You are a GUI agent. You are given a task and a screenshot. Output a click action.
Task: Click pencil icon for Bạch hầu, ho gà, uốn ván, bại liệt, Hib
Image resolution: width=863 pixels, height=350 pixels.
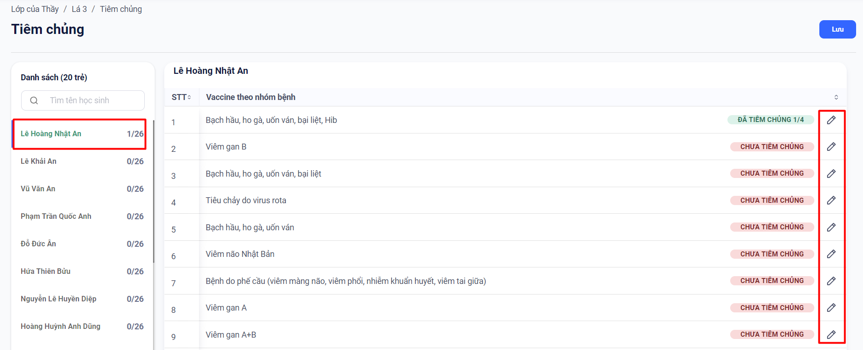(831, 120)
